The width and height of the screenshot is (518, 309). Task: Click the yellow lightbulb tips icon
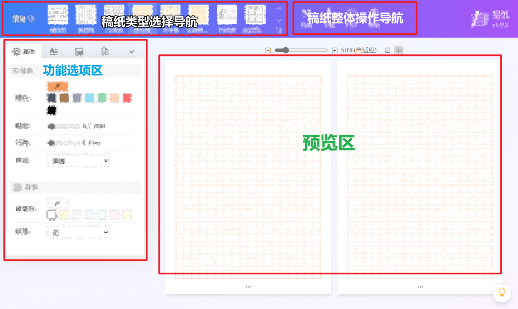tap(502, 292)
